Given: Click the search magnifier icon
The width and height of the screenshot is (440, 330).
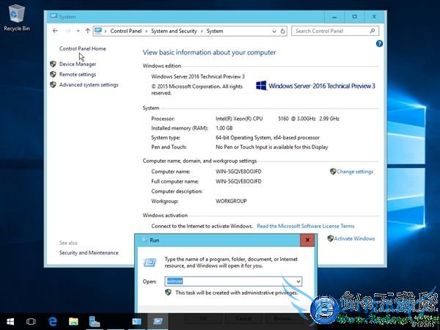Looking at the screenshot, I should [373, 31].
